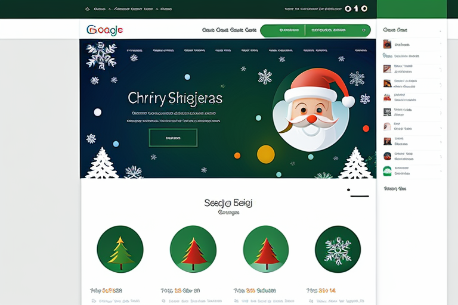Collapse the sidebar header section arrow

[440, 30]
